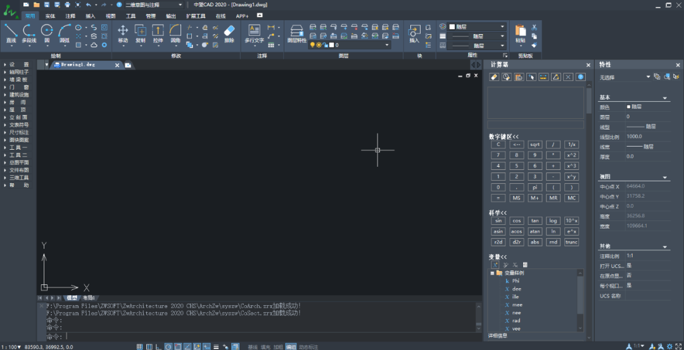Screen dimensions: 684x350
Task: Toggle the 填充 status bar option
Action: [265, 346]
